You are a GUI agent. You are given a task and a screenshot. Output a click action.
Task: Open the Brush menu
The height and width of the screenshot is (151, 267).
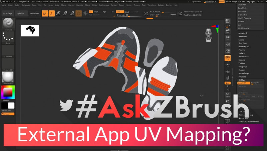[x=11, y=5]
